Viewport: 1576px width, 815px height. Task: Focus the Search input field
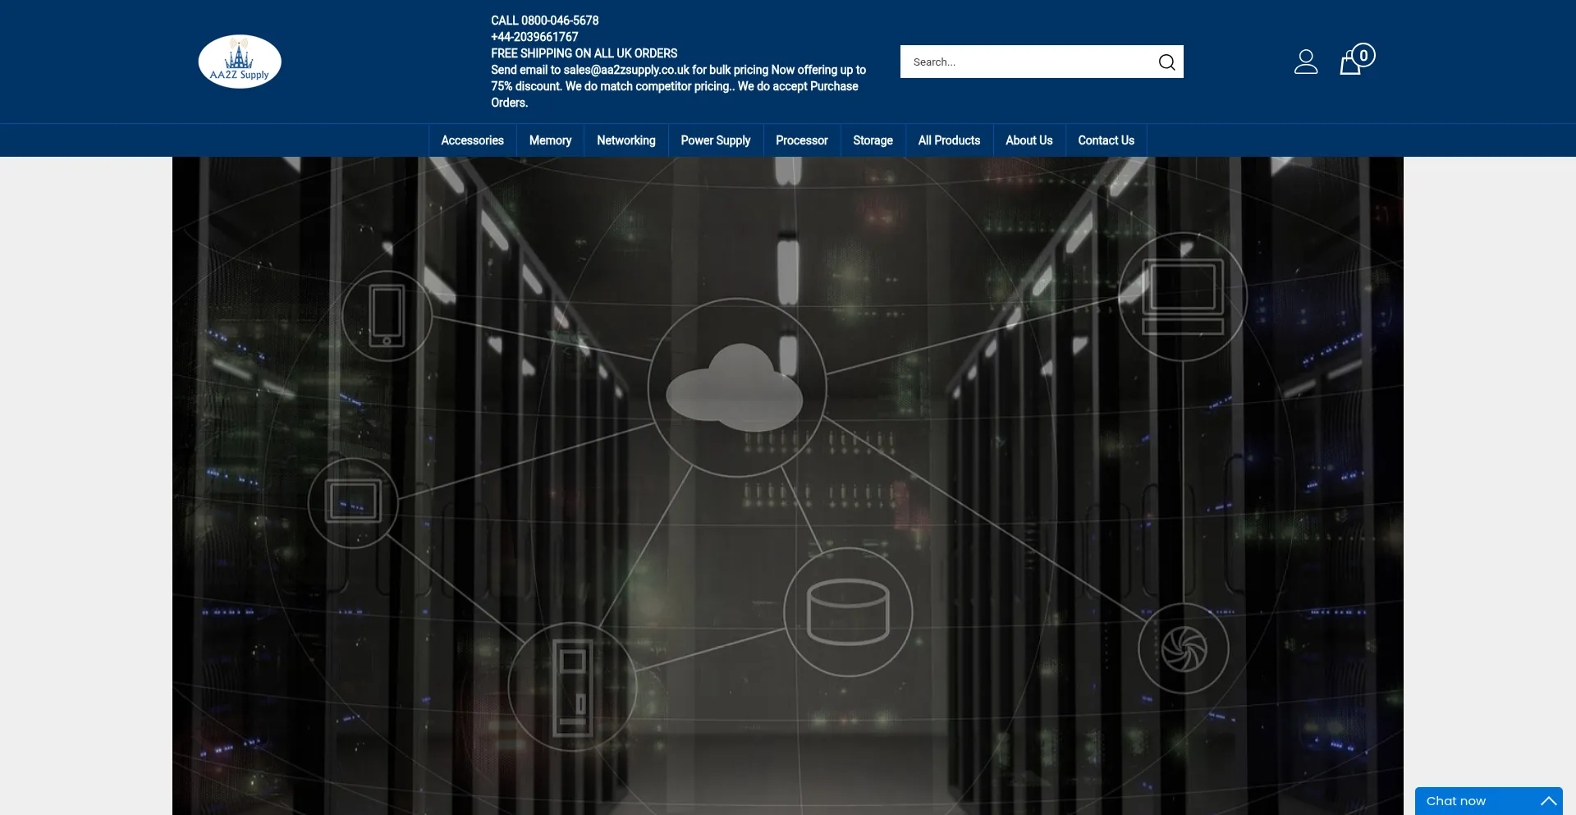pyautogui.click(x=1026, y=62)
